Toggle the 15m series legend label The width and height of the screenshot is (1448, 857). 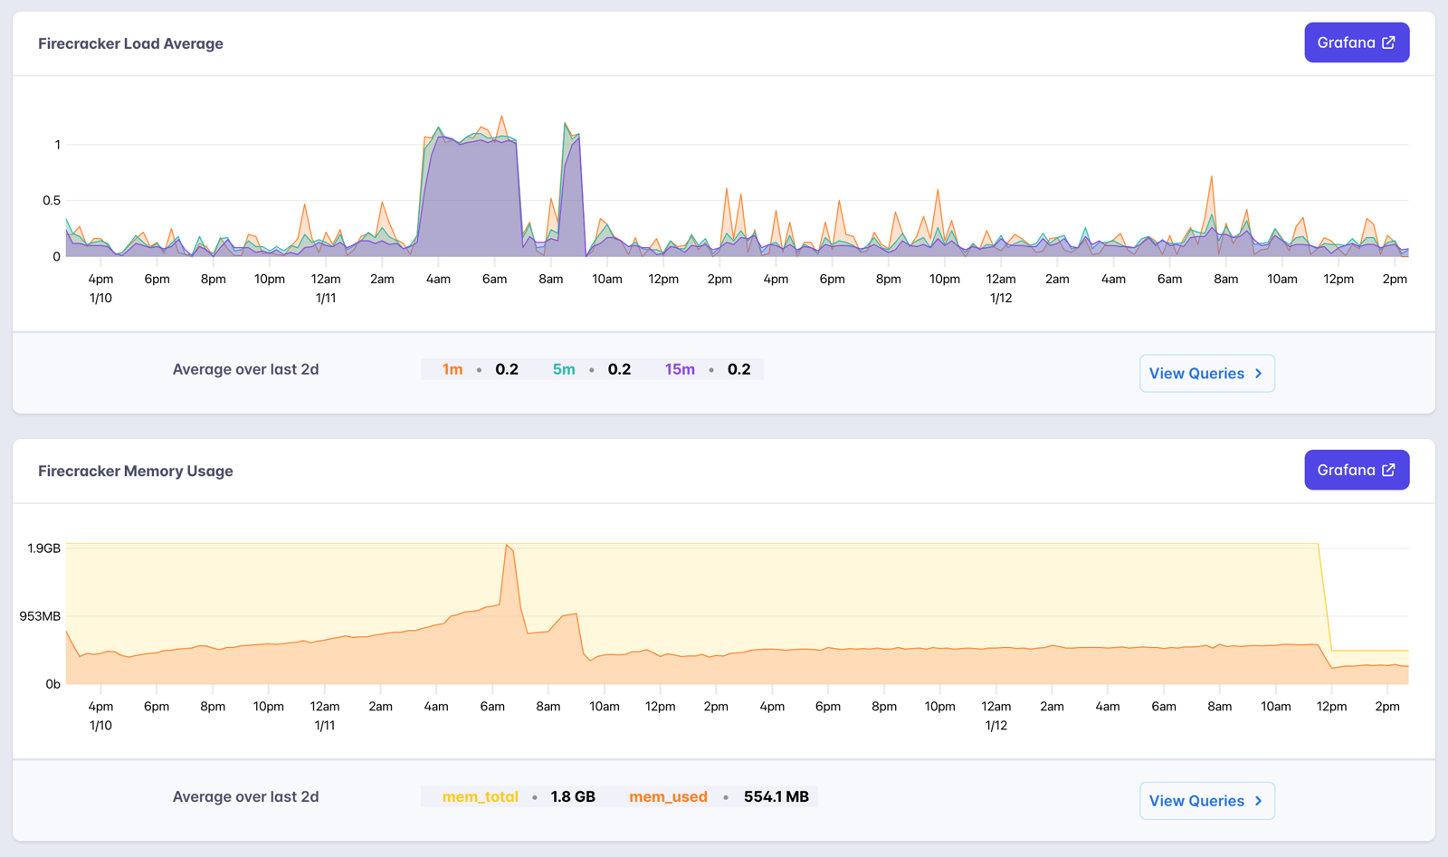coord(680,369)
